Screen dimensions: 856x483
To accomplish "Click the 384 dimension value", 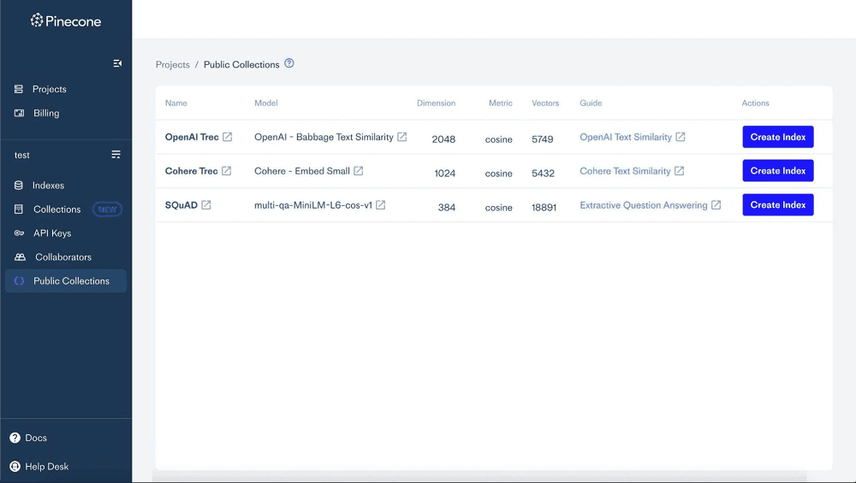I will [x=447, y=207].
